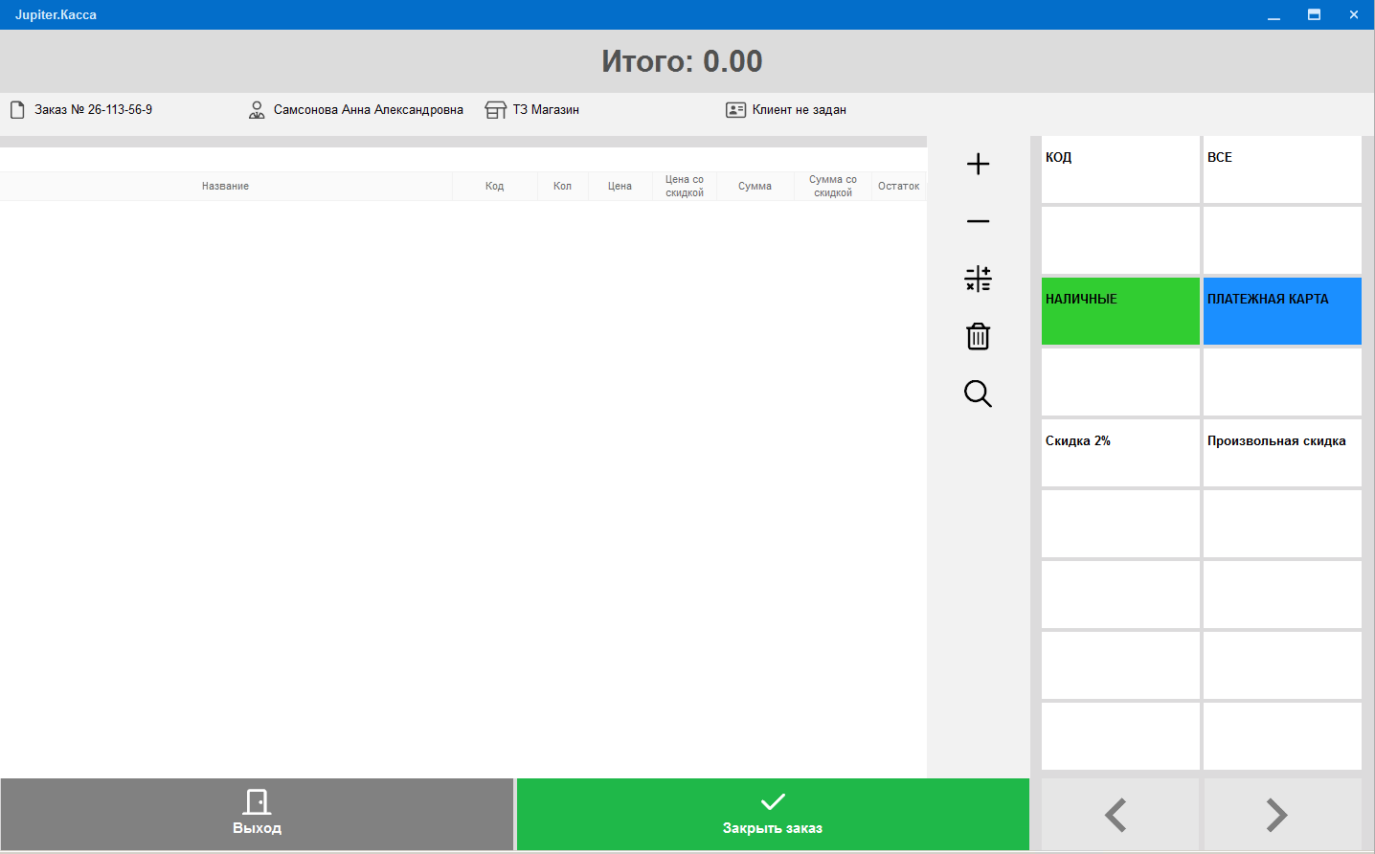
Task: Select the НАЛИЧНЫЕ green payment tile
Action: click(x=1120, y=311)
